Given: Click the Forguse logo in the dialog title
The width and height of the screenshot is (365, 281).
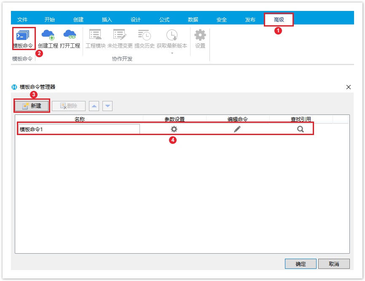Looking at the screenshot, I should (14, 87).
